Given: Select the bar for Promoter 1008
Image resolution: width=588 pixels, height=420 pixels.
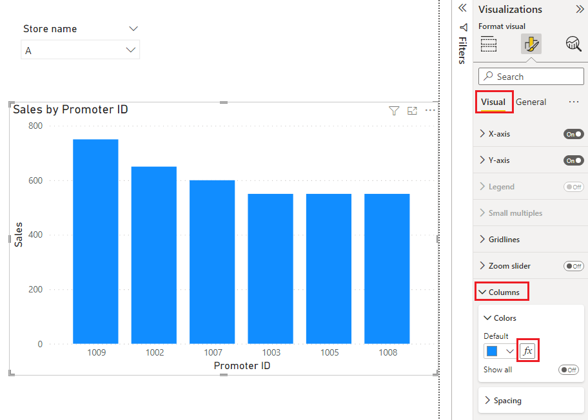Looking at the screenshot, I should 387,269.
